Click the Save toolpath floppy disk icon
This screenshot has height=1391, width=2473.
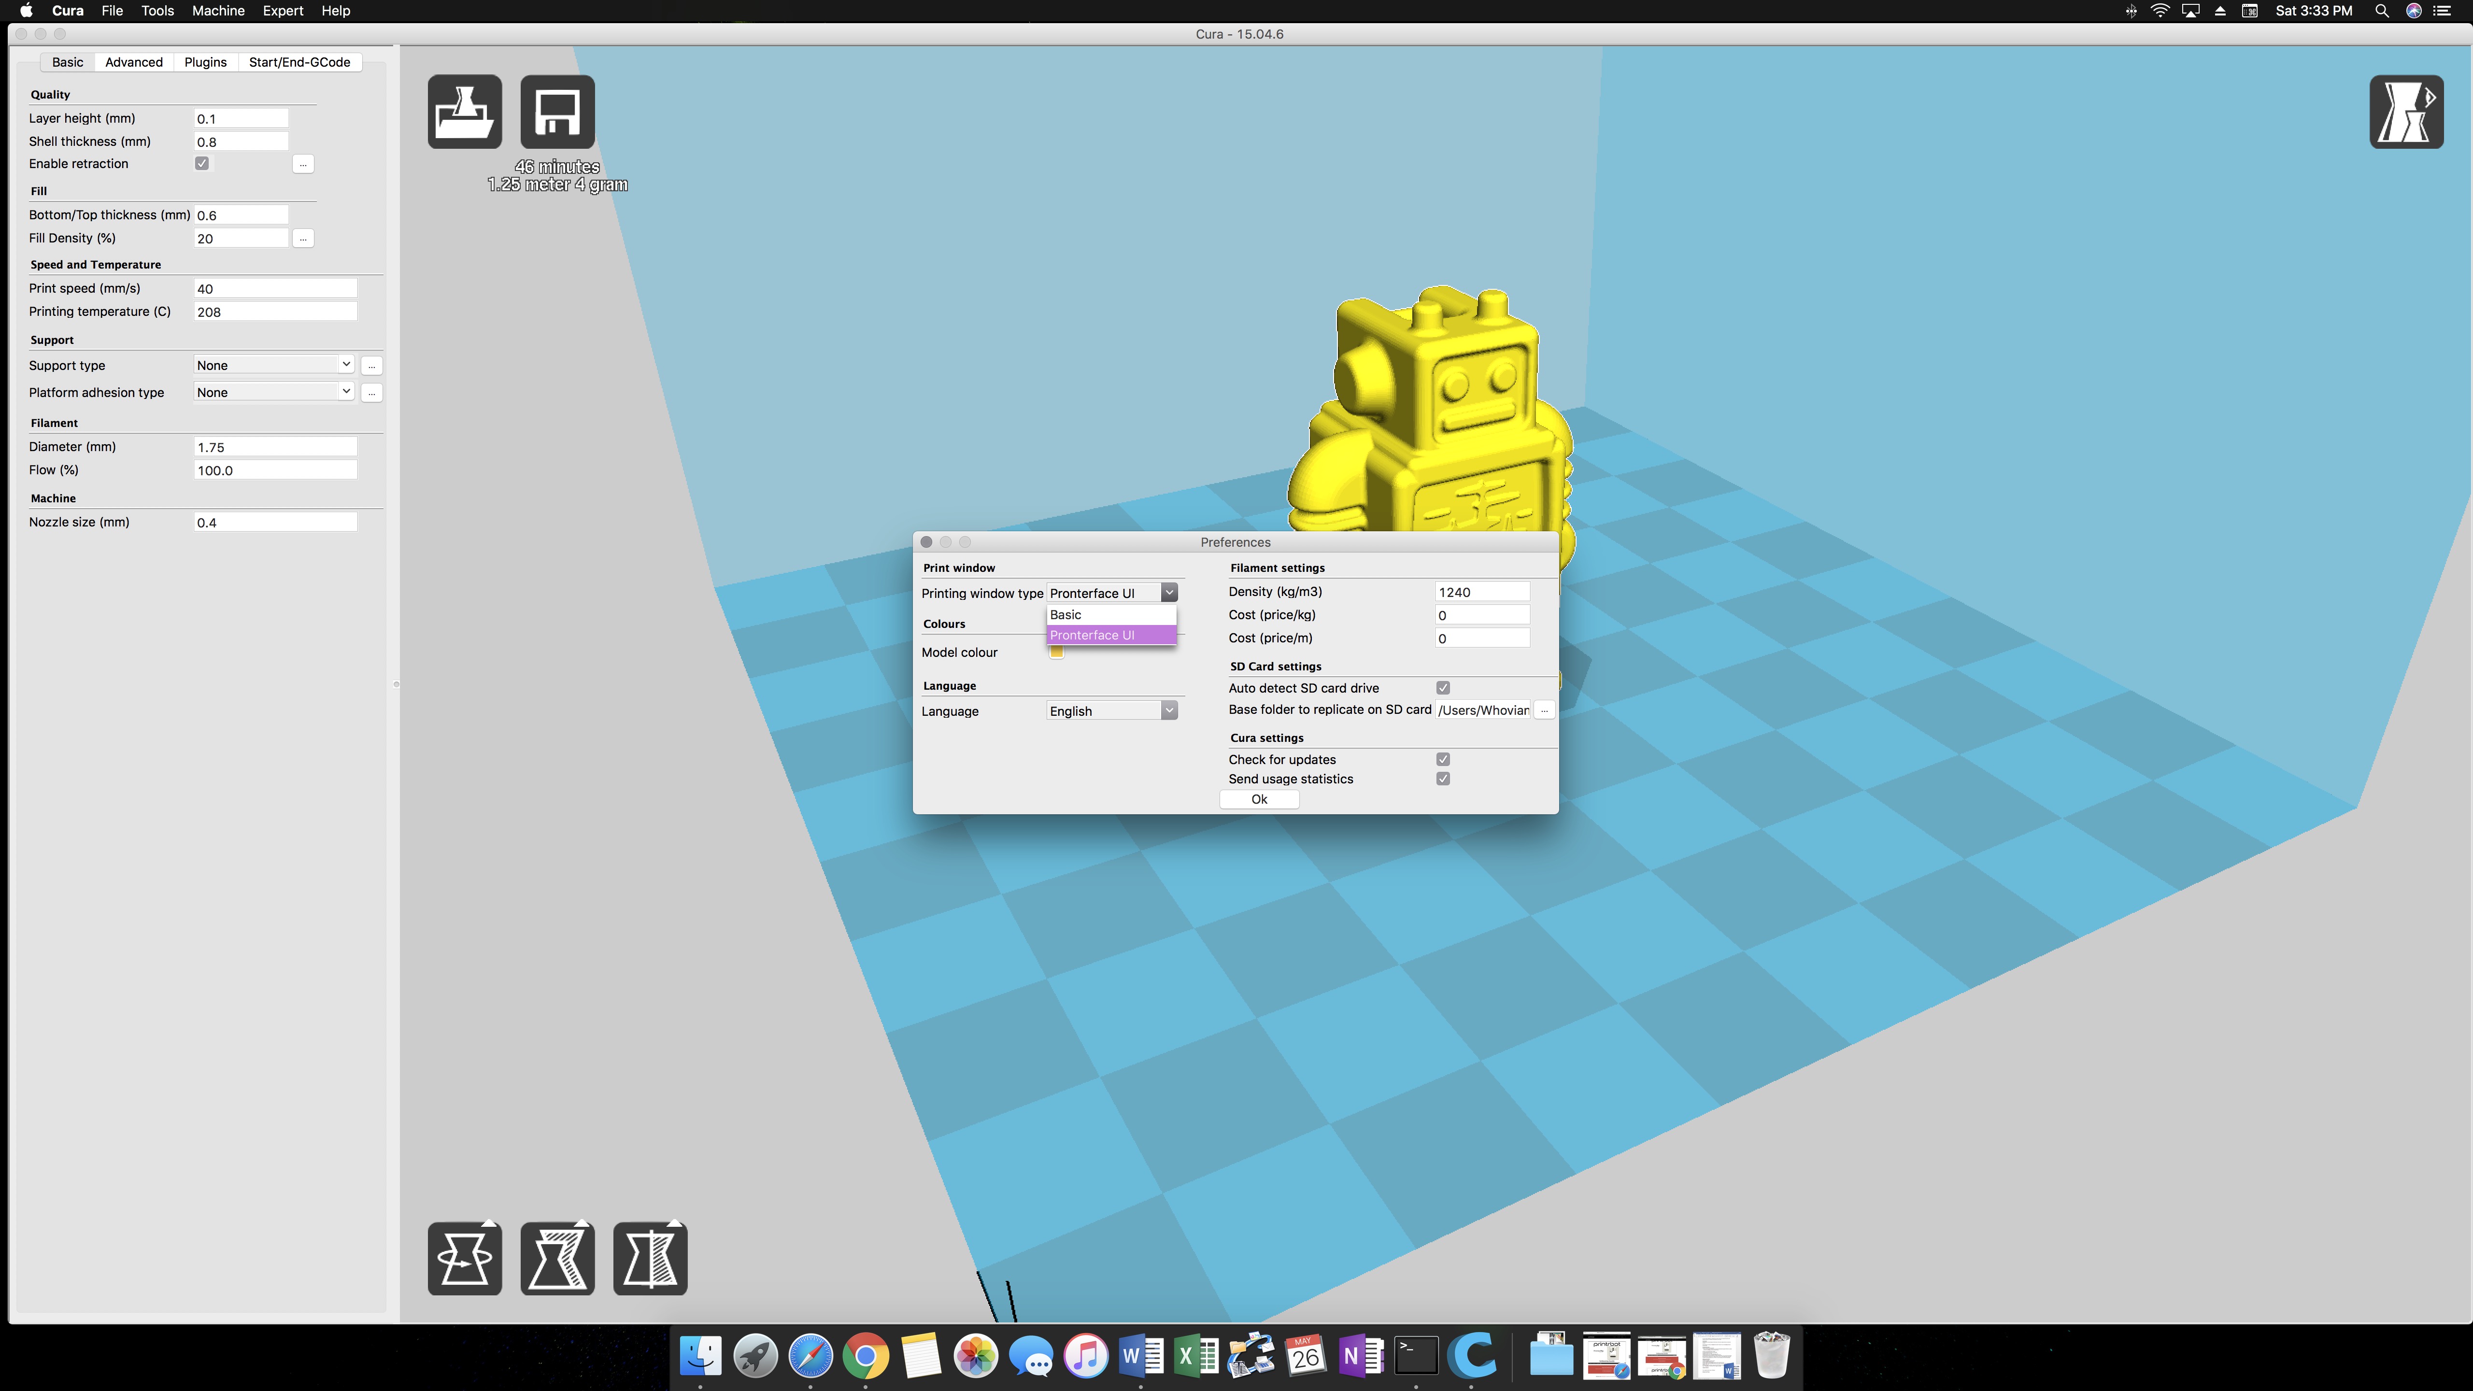pos(557,112)
